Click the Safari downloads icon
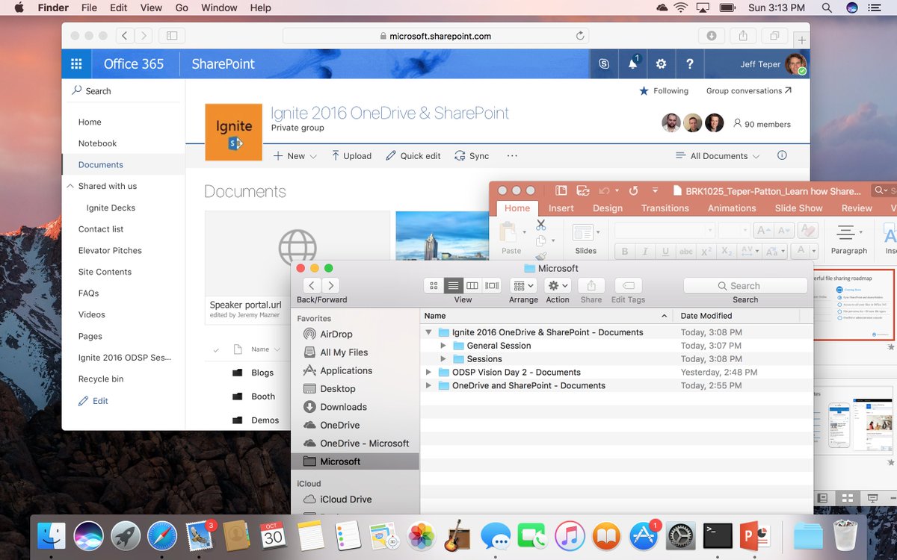The width and height of the screenshot is (897, 560). click(712, 36)
